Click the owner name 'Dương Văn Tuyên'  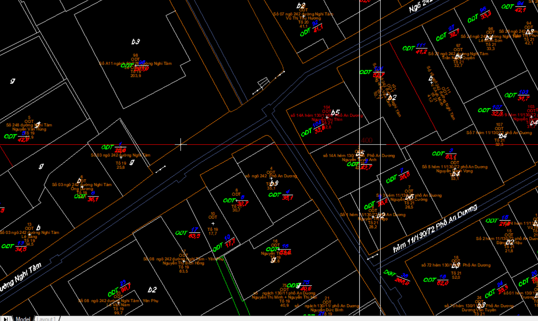(479, 309)
